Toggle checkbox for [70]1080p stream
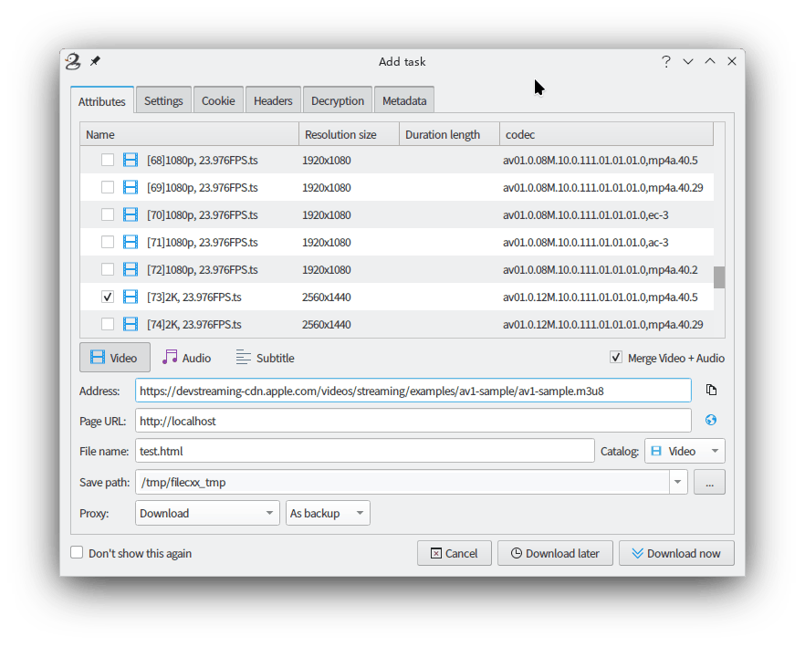The height and width of the screenshot is (647, 805). pos(108,214)
